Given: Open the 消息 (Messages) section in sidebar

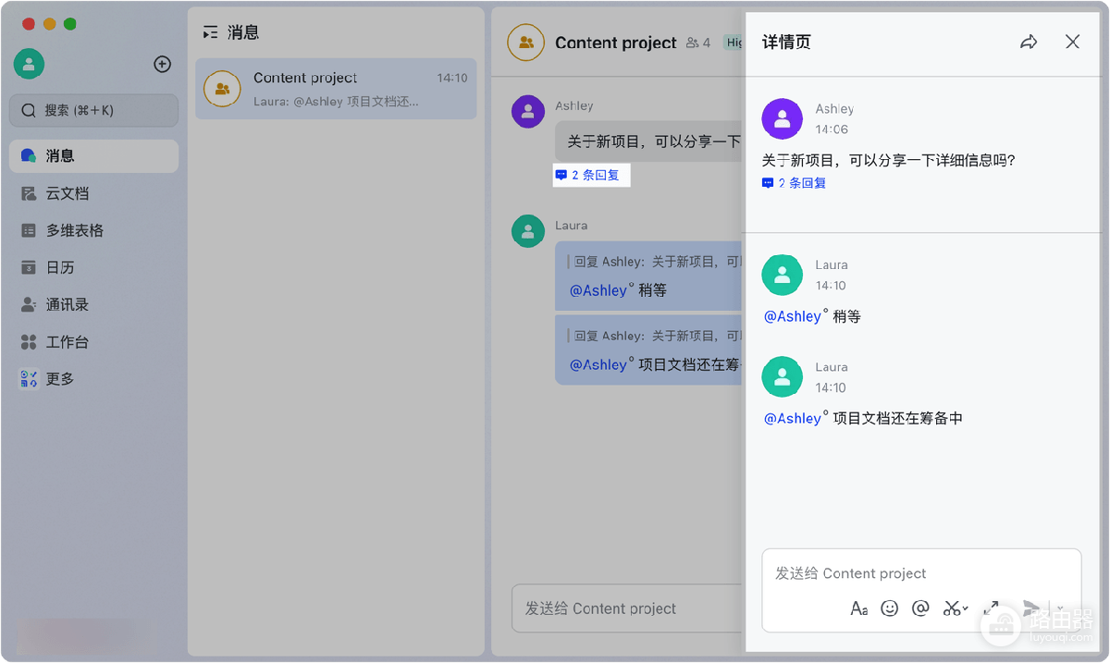Looking at the screenshot, I should (x=93, y=156).
